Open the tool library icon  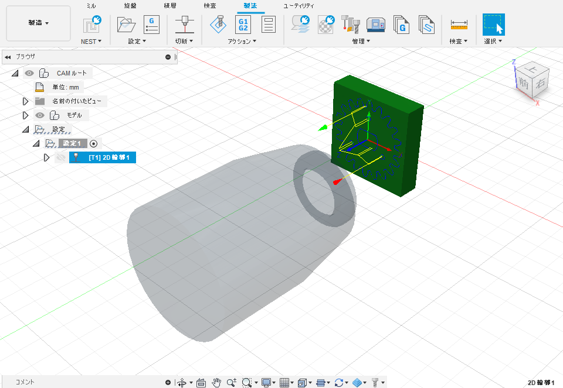click(351, 25)
